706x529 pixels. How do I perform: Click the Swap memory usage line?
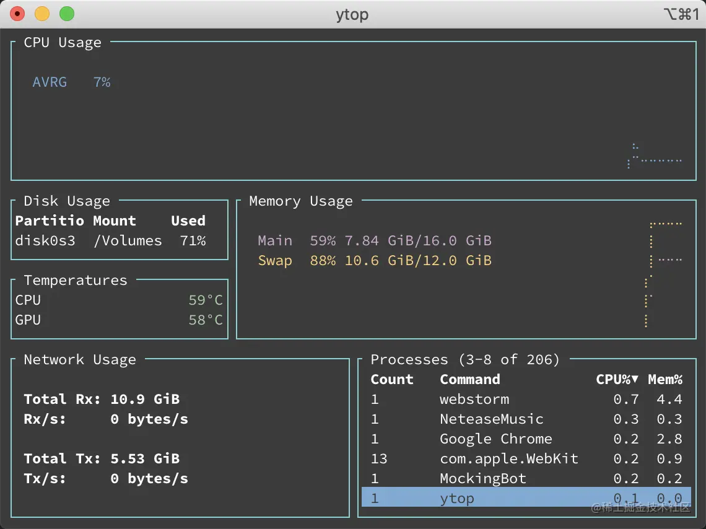tap(374, 260)
